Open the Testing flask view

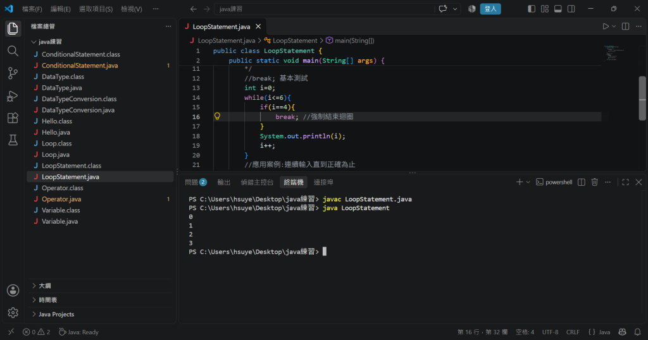tap(13, 140)
